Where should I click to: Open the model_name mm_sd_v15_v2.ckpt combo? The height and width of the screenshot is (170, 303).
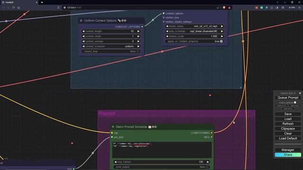tap(195, 26)
